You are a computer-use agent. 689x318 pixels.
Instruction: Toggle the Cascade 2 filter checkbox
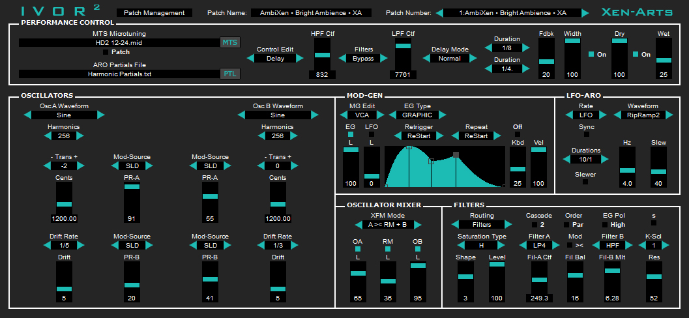pyautogui.click(x=534, y=225)
